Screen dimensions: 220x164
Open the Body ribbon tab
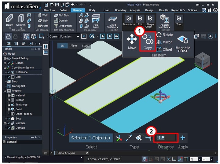[92, 10]
